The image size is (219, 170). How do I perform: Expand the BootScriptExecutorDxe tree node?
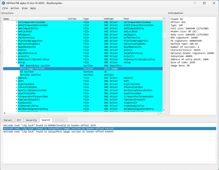[17, 90]
